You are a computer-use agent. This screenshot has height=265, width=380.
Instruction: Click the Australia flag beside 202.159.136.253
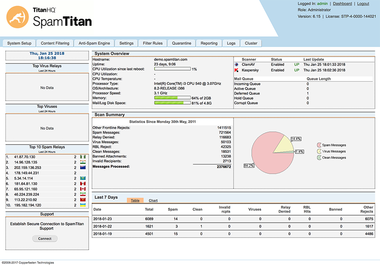[x=82, y=168]
